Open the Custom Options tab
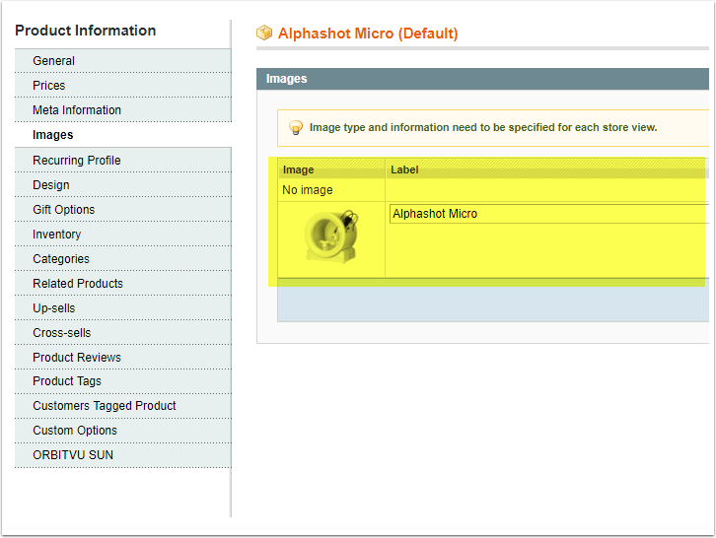The image size is (716, 538). 123,431
